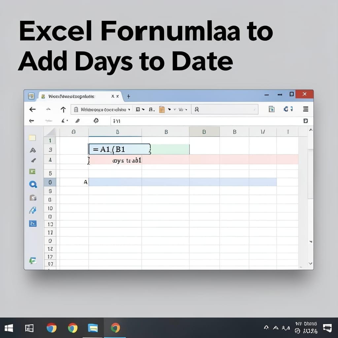Click the orange clipboard icon in the toolbar
This screenshot has width=338, height=338.
point(162,110)
